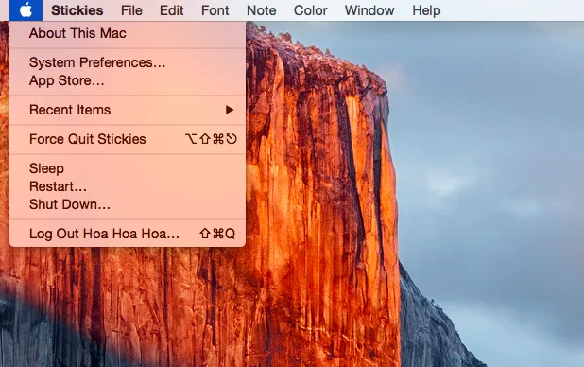The width and height of the screenshot is (584, 367).
Task: Choose Restart… from the Apple menu
Action: pyautogui.click(x=128, y=186)
